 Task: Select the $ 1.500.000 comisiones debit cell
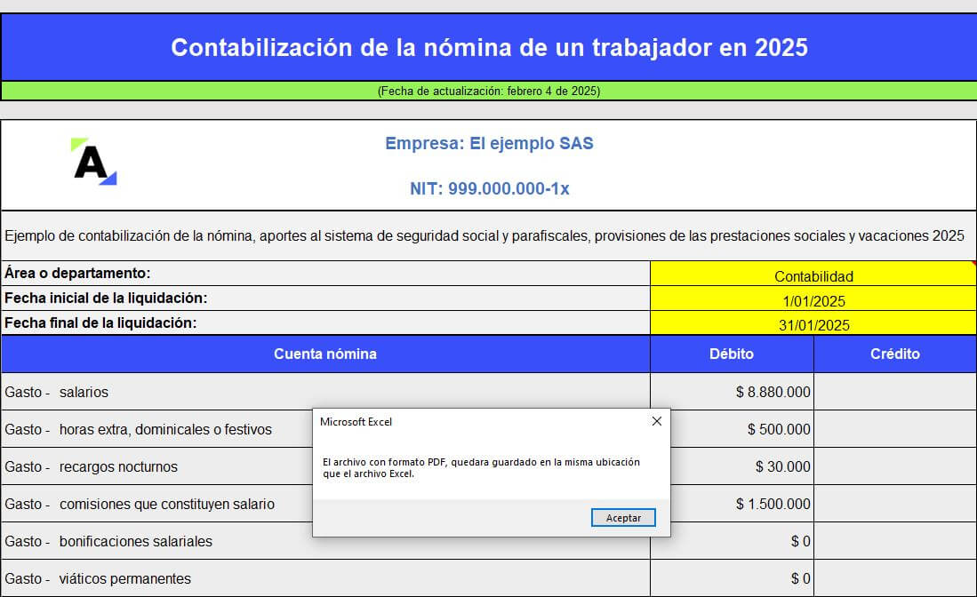tap(732, 504)
